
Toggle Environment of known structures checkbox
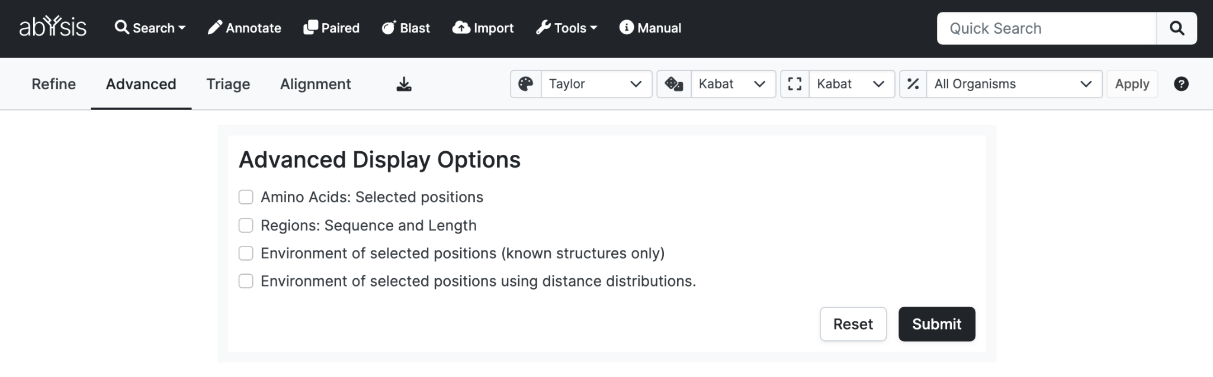(246, 253)
